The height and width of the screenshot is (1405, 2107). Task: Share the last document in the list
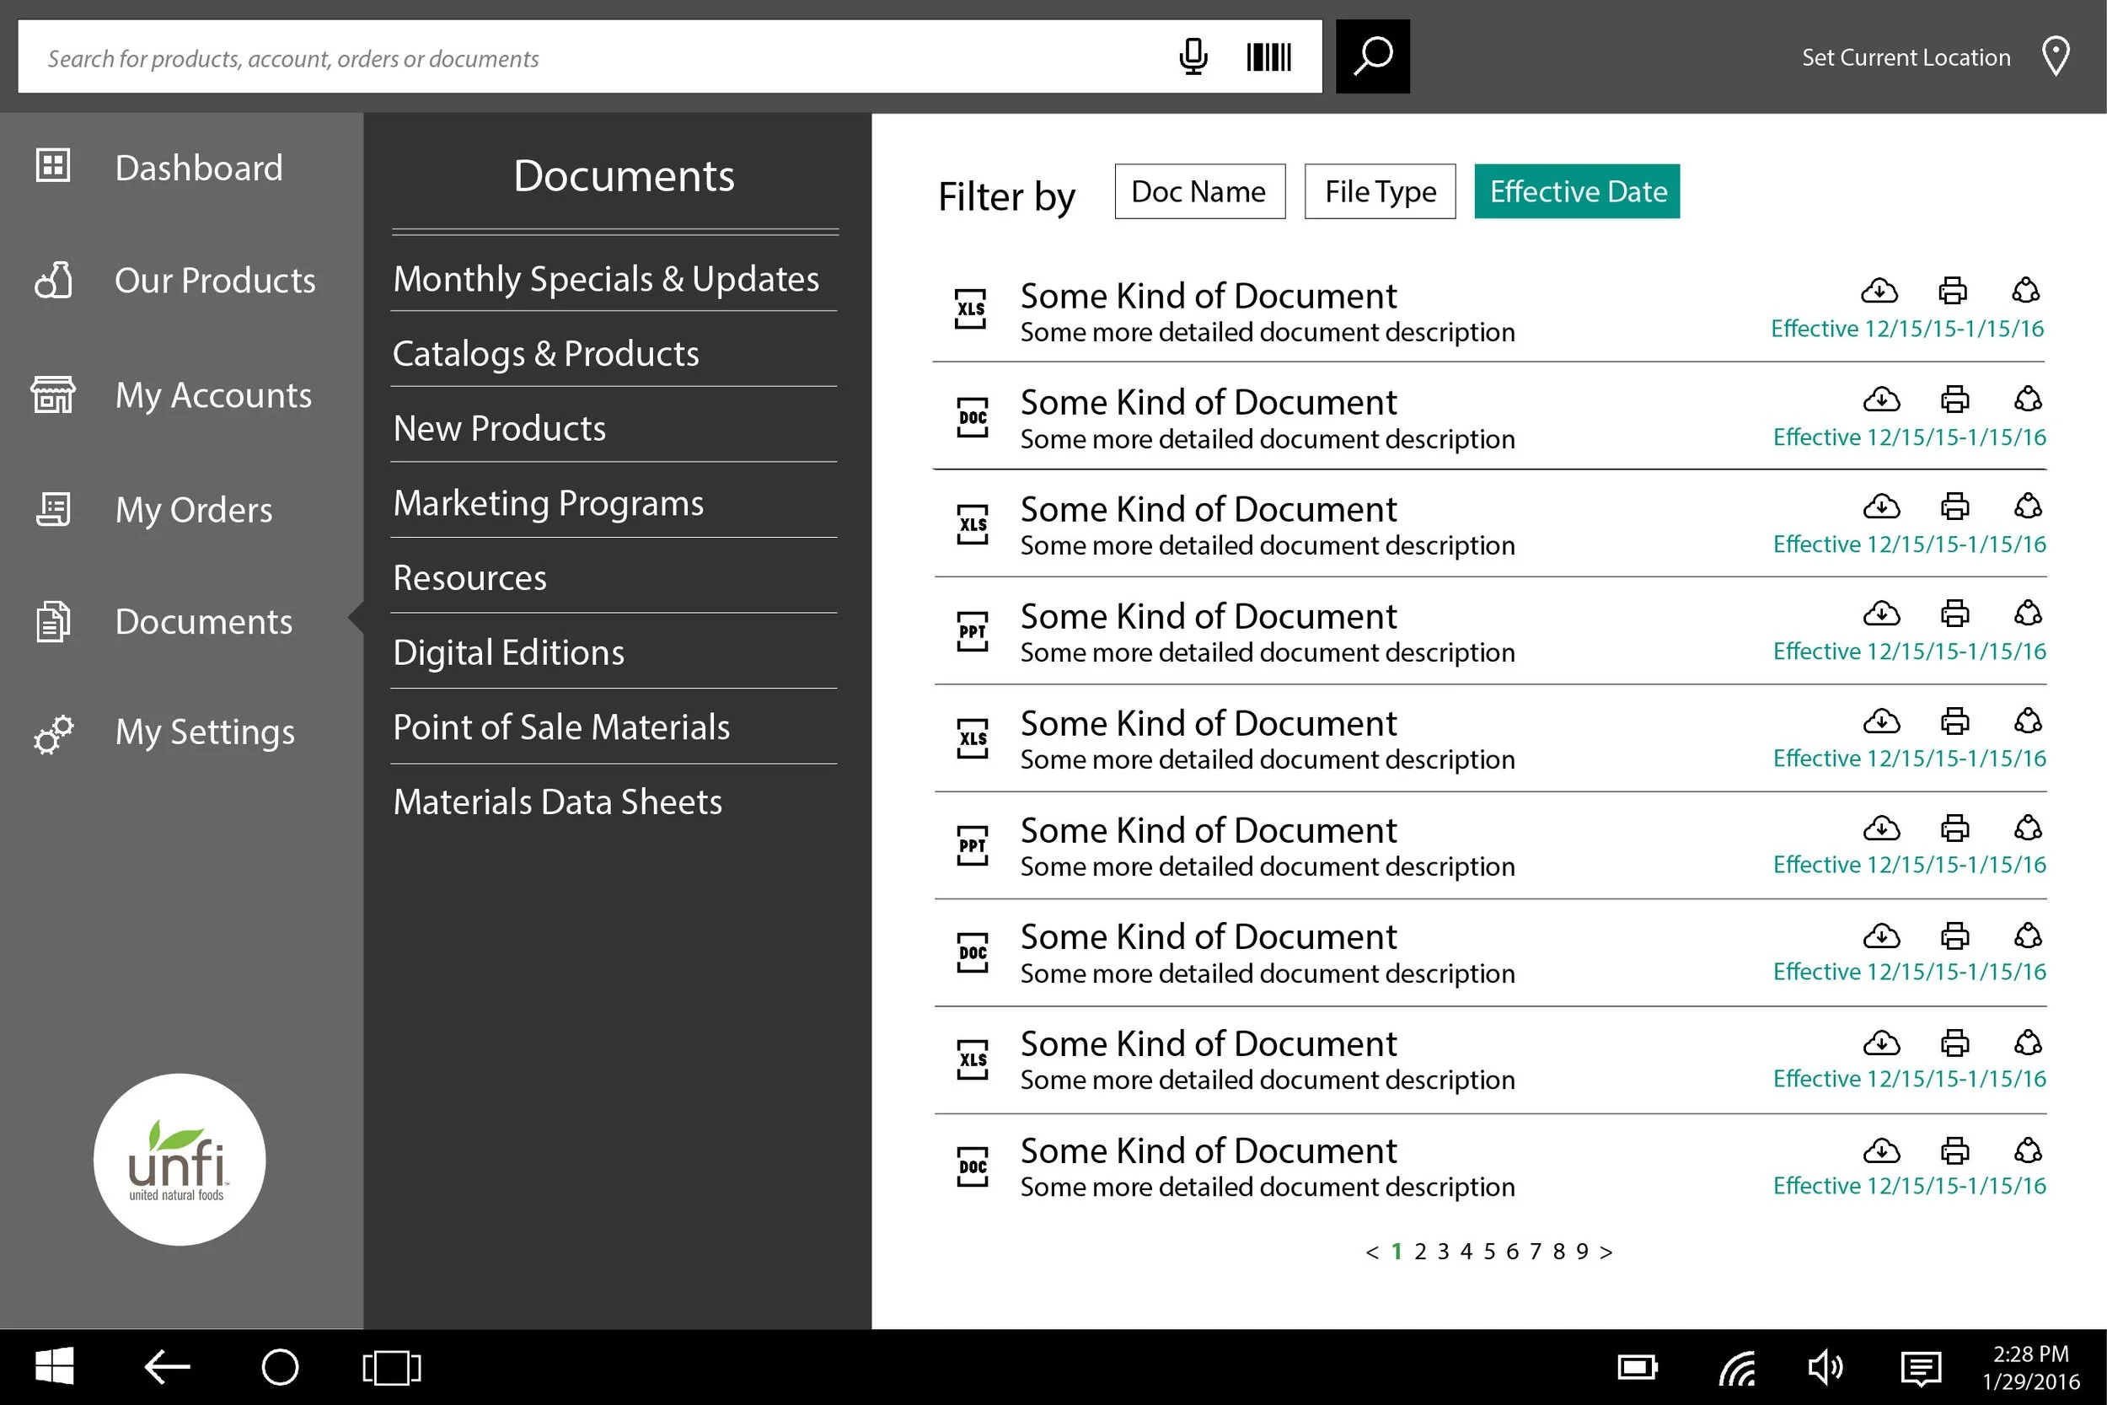click(2027, 1150)
